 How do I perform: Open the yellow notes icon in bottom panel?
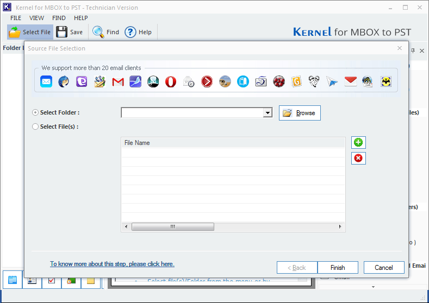click(x=91, y=281)
